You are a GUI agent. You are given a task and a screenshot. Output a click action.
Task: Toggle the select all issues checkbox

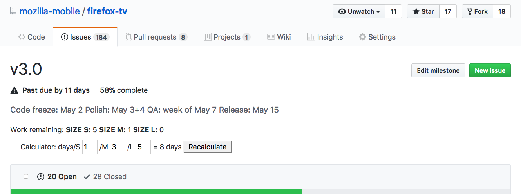pyautogui.click(x=26, y=176)
